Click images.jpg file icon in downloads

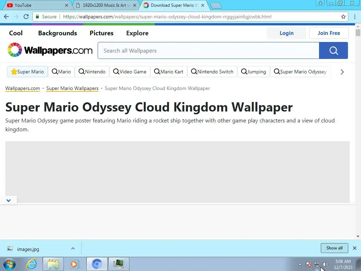(10, 249)
